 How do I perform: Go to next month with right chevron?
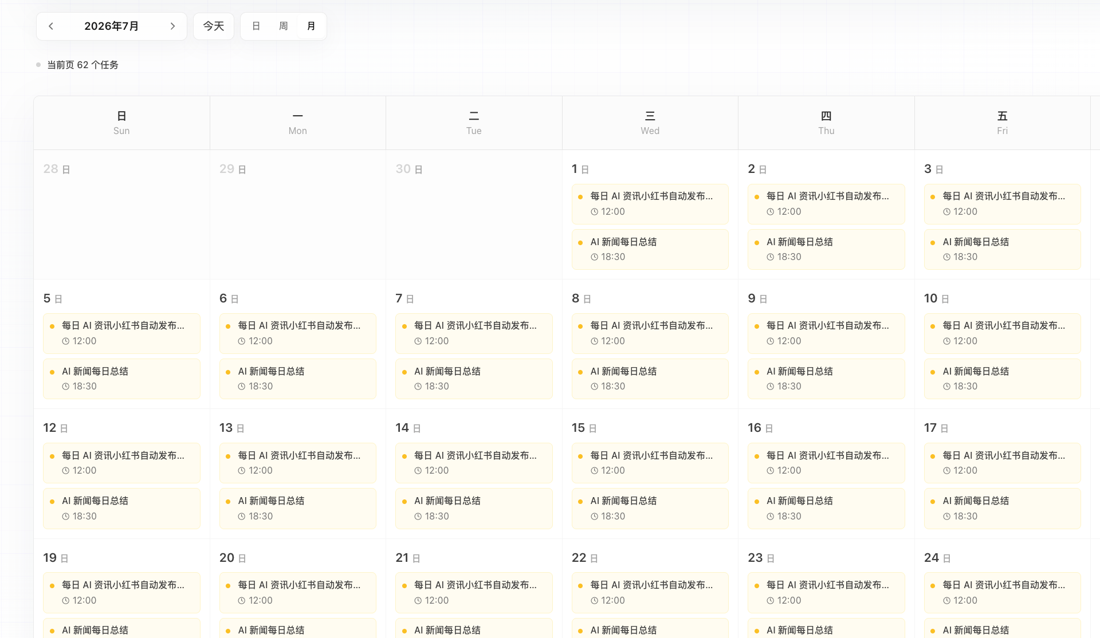click(x=172, y=26)
